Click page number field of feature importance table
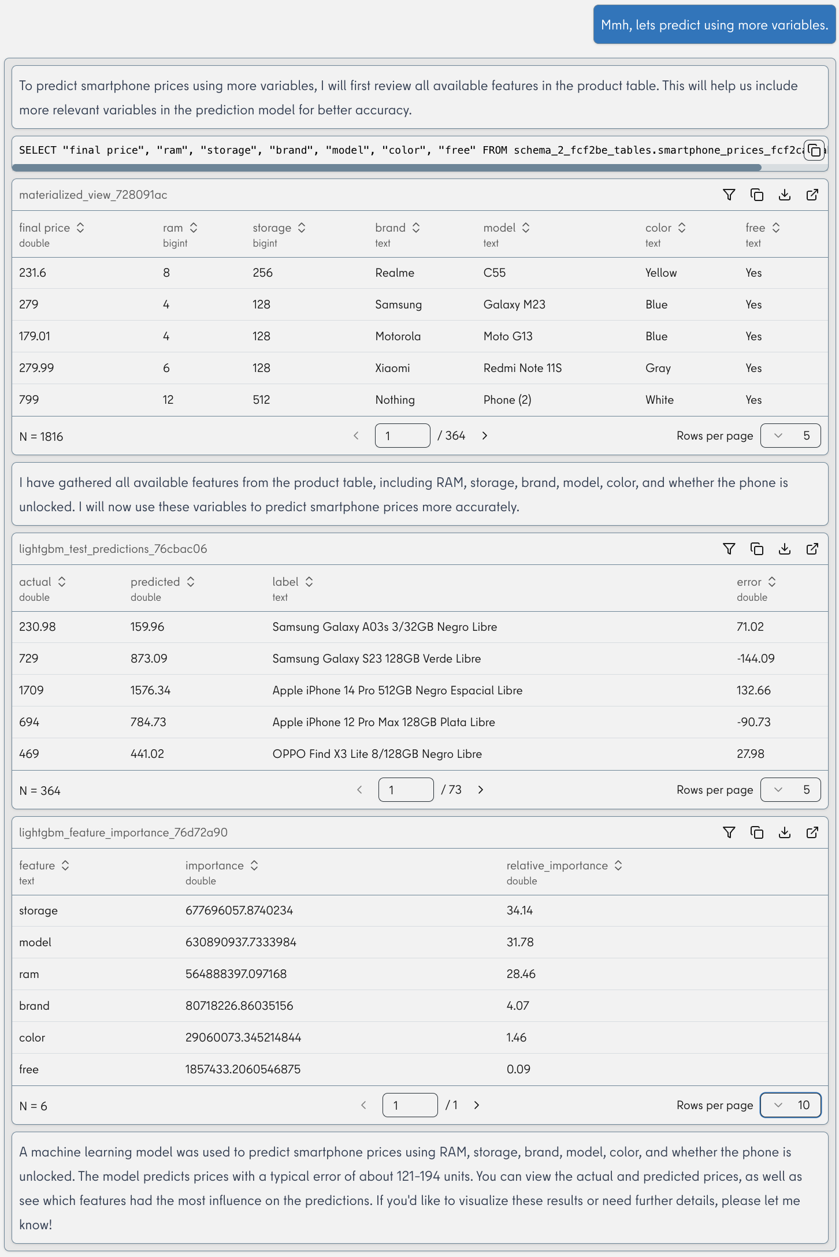Image resolution: width=839 pixels, height=1257 pixels. tap(410, 1105)
